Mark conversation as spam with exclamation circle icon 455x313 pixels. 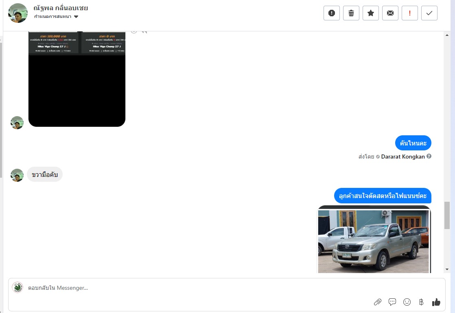(331, 13)
